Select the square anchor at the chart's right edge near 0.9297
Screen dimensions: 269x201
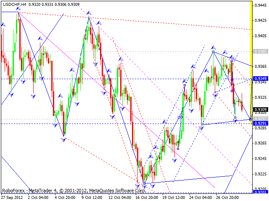[251, 120]
